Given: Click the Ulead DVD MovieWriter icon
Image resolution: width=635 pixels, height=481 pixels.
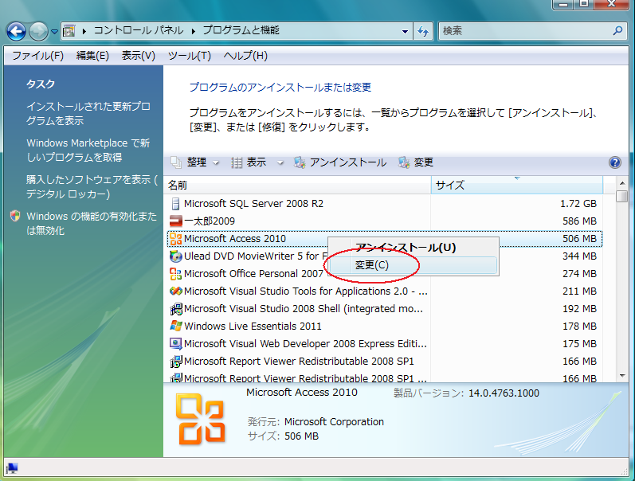Looking at the screenshot, I should [x=176, y=256].
